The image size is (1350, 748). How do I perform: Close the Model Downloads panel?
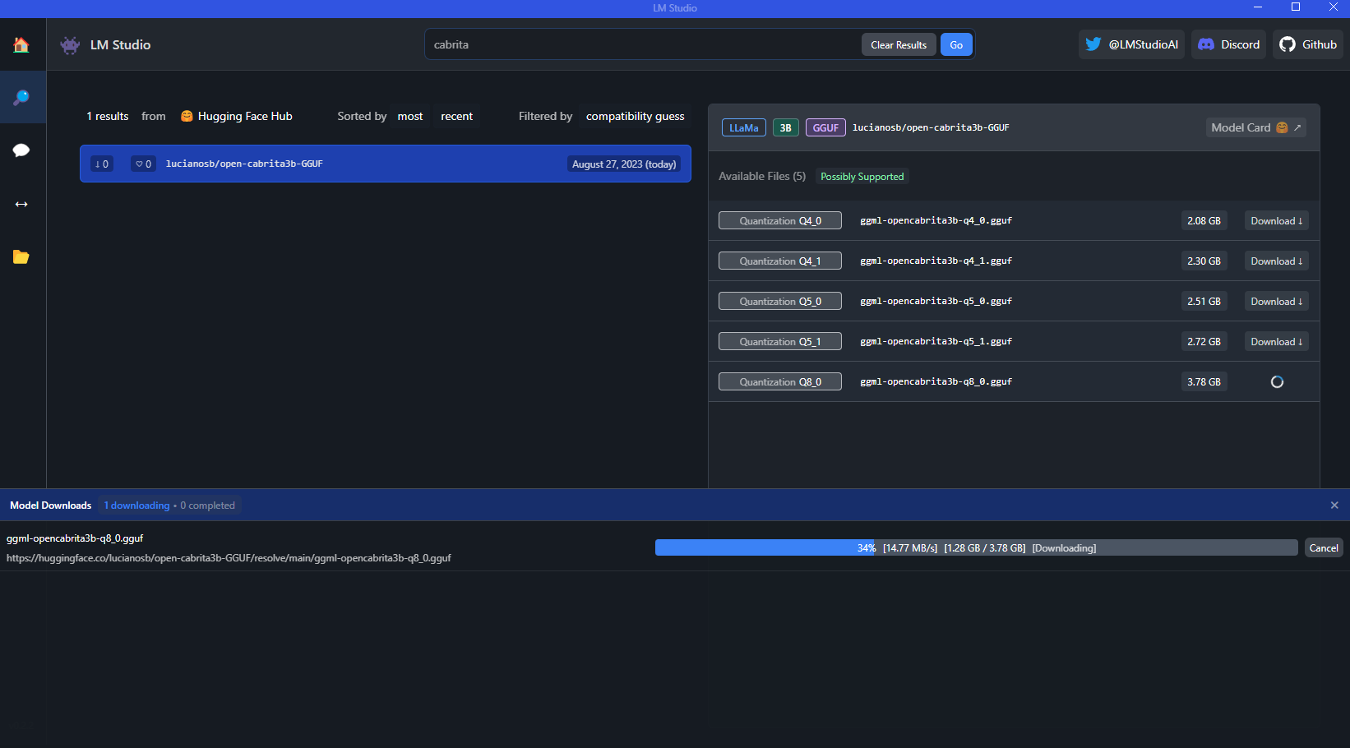coord(1334,506)
